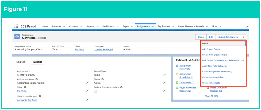Click the pencil icon at navigation bar end
The image size is (261, 110).
pyautogui.click(x=248, y=26)
